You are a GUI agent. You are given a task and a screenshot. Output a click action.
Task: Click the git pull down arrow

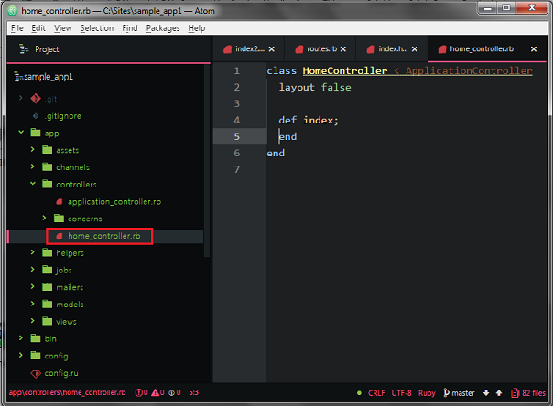tap(486, 393)
